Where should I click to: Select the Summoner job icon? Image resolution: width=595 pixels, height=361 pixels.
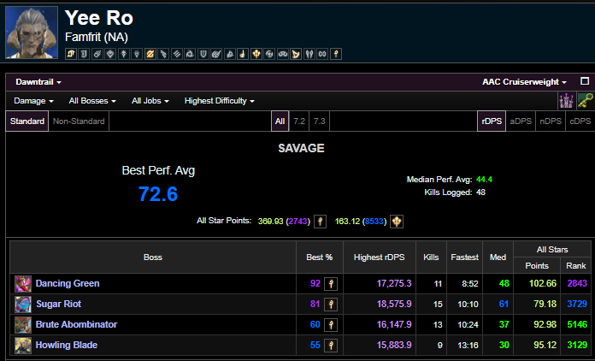pyautogui.click(x=296, y=54)
